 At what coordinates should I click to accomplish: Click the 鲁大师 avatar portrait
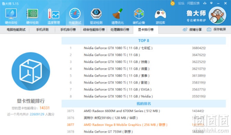point(217,15)
